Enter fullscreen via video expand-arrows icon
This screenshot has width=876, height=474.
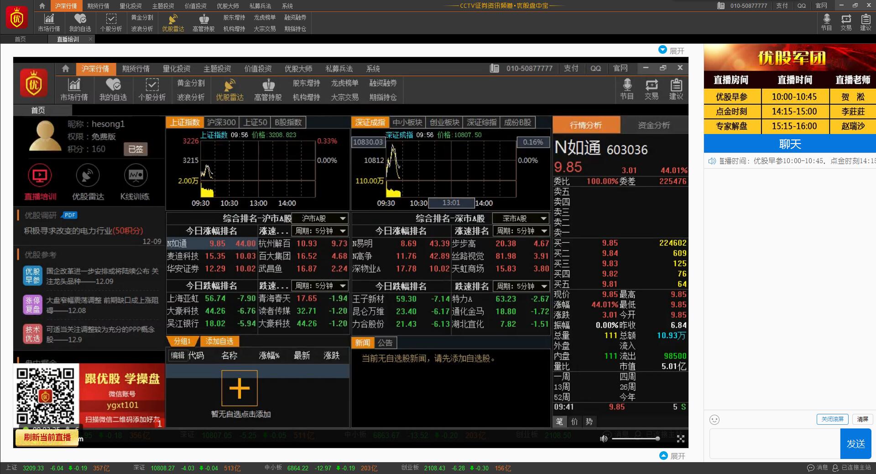tap(681, 438)
